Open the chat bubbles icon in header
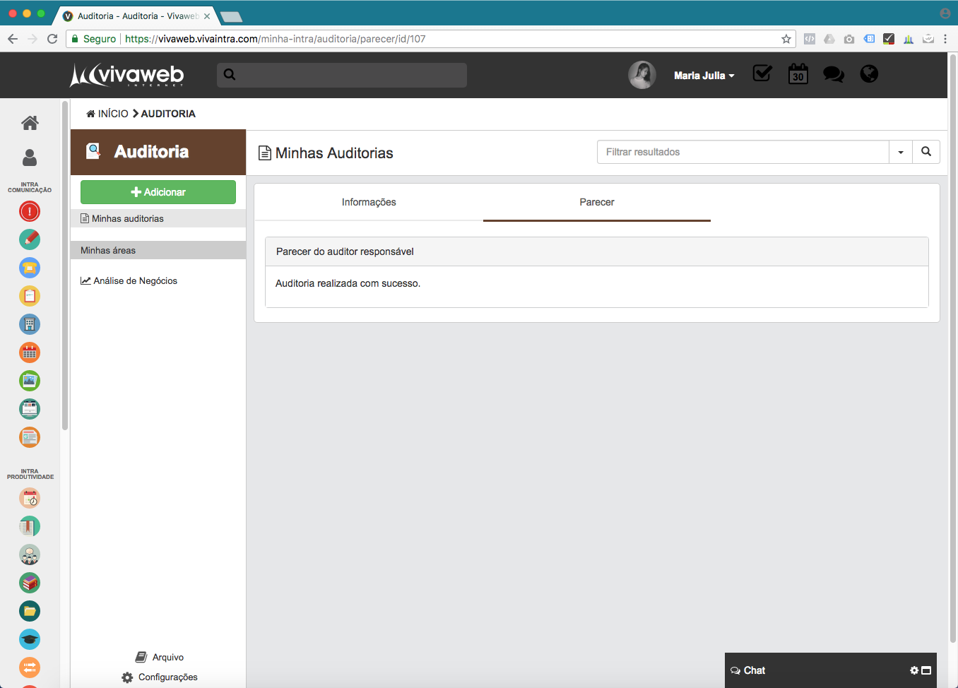 (833, 74)
